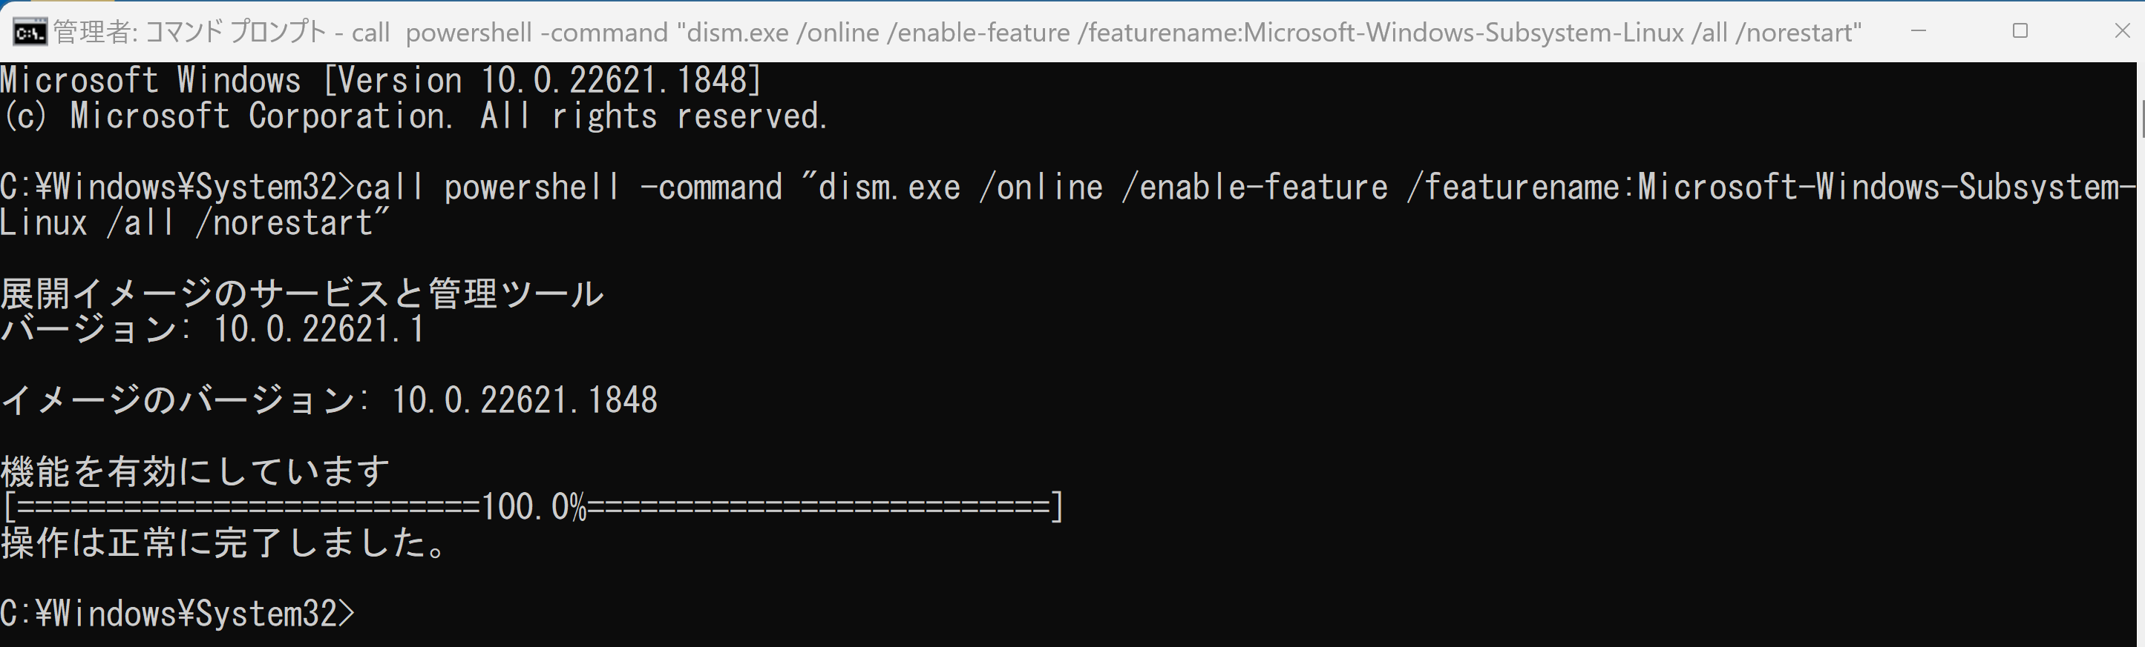Maximize the Command Prompt window
Image resolution: width=2145 pixels, height=647 pixels.
(x=2020, y=31)
